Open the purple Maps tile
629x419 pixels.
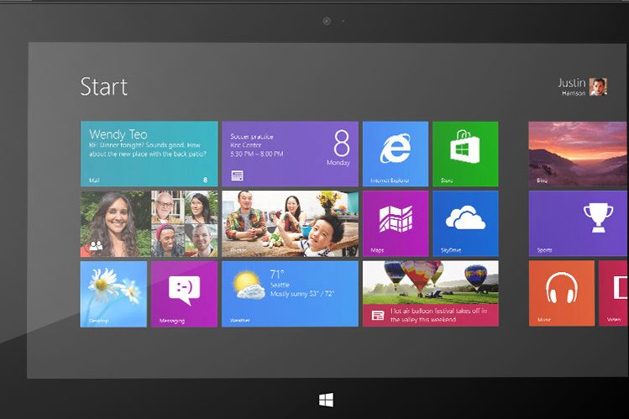click(x=396, y=223)
